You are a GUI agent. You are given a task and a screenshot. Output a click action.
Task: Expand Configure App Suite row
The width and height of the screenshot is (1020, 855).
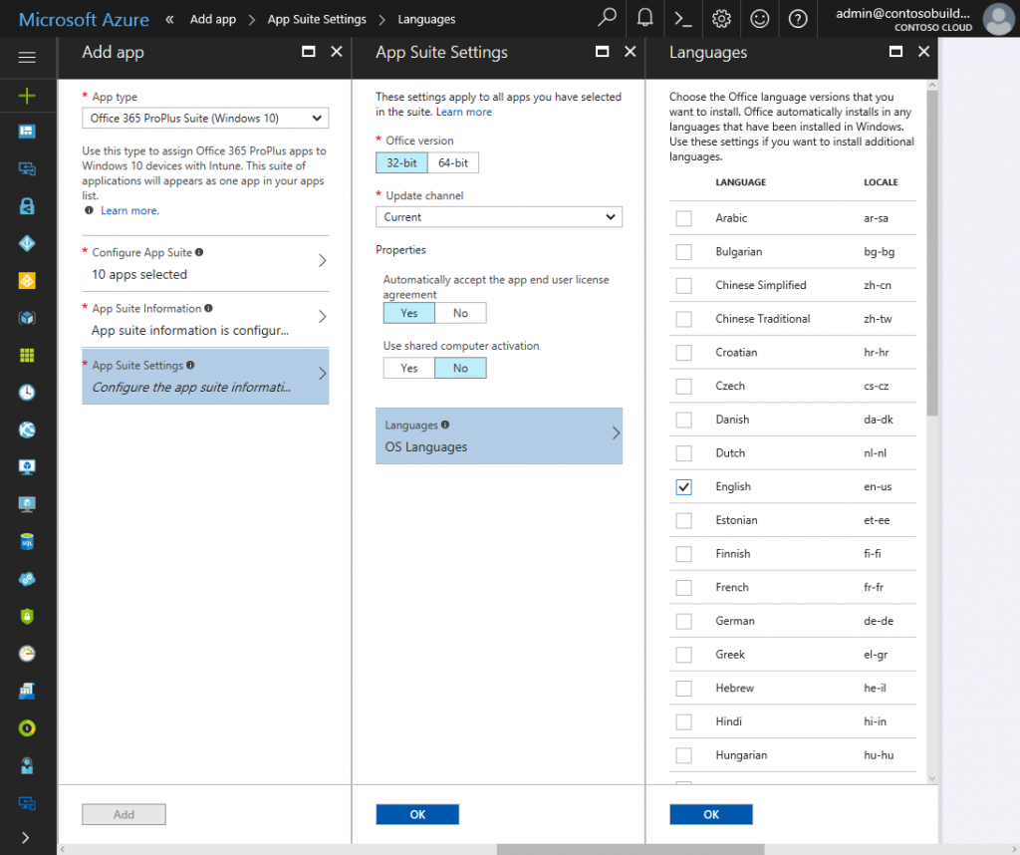(205, 263)
